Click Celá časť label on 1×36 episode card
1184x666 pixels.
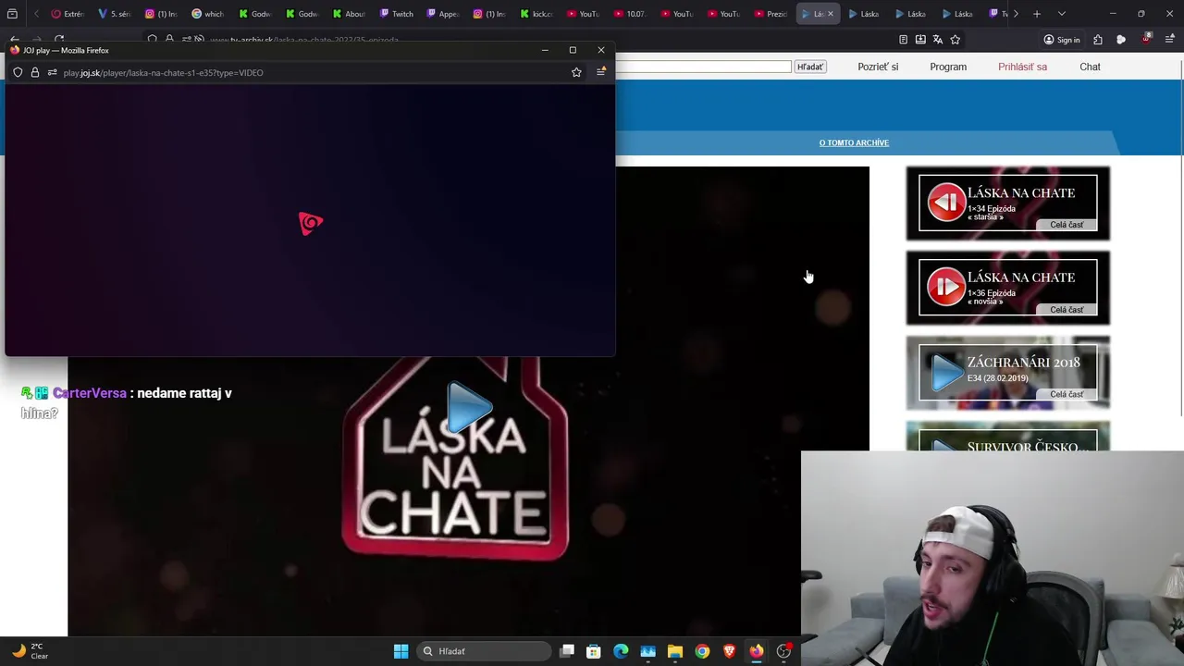pos(1067,310)
